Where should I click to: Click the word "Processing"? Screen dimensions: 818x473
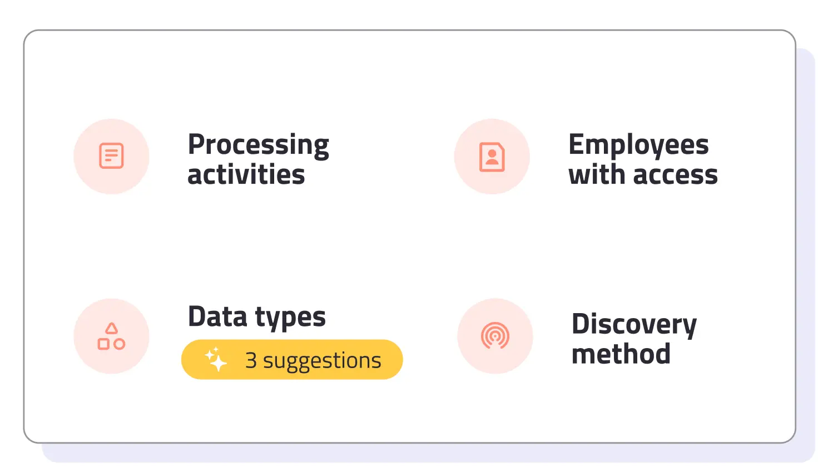click(258, 145)
